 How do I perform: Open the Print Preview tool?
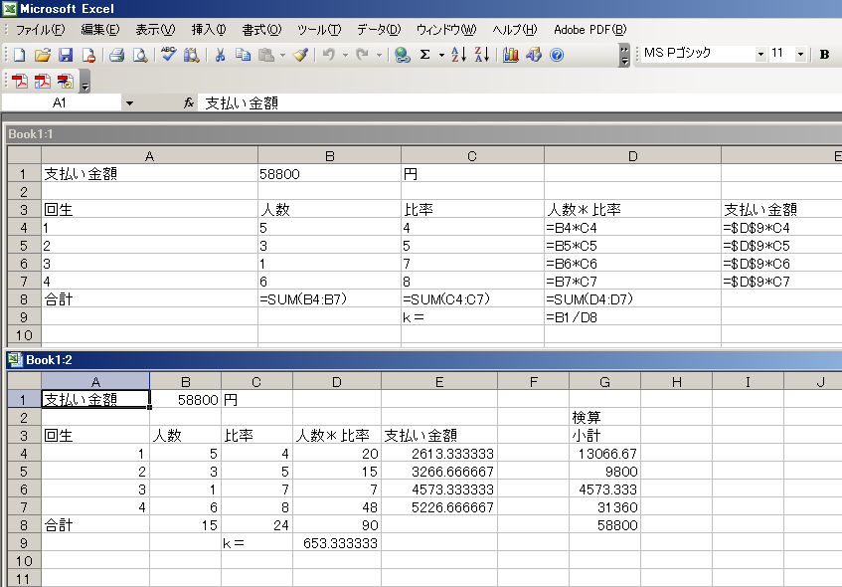pos(140,55)
